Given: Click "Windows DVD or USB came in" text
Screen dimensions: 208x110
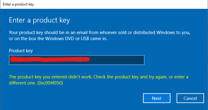Looking at the screenshot, I should pos(76,39).
